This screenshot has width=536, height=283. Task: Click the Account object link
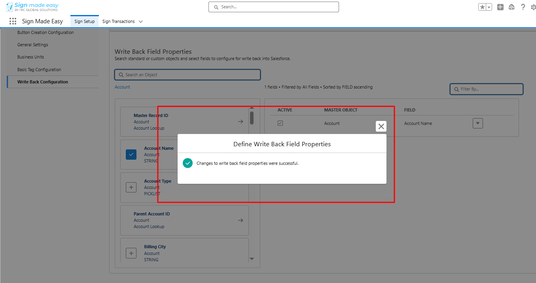pyautogui.click(x=122, y=87)
